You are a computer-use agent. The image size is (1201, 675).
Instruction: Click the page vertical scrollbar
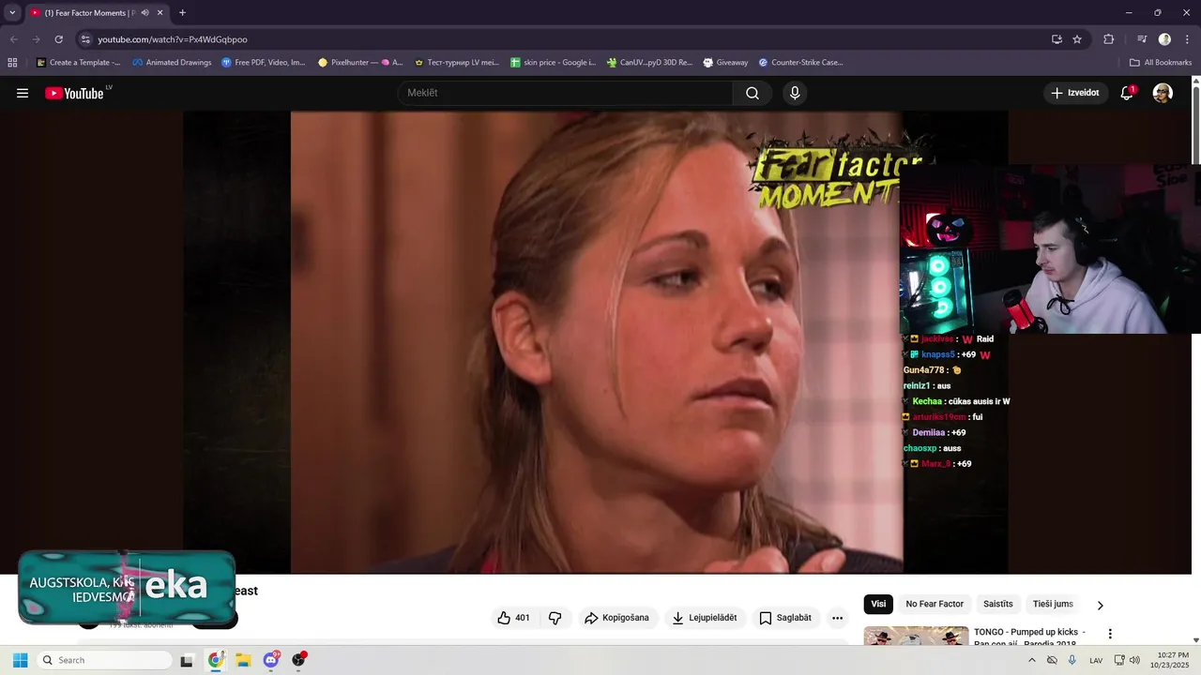(x=1196, y=361)
